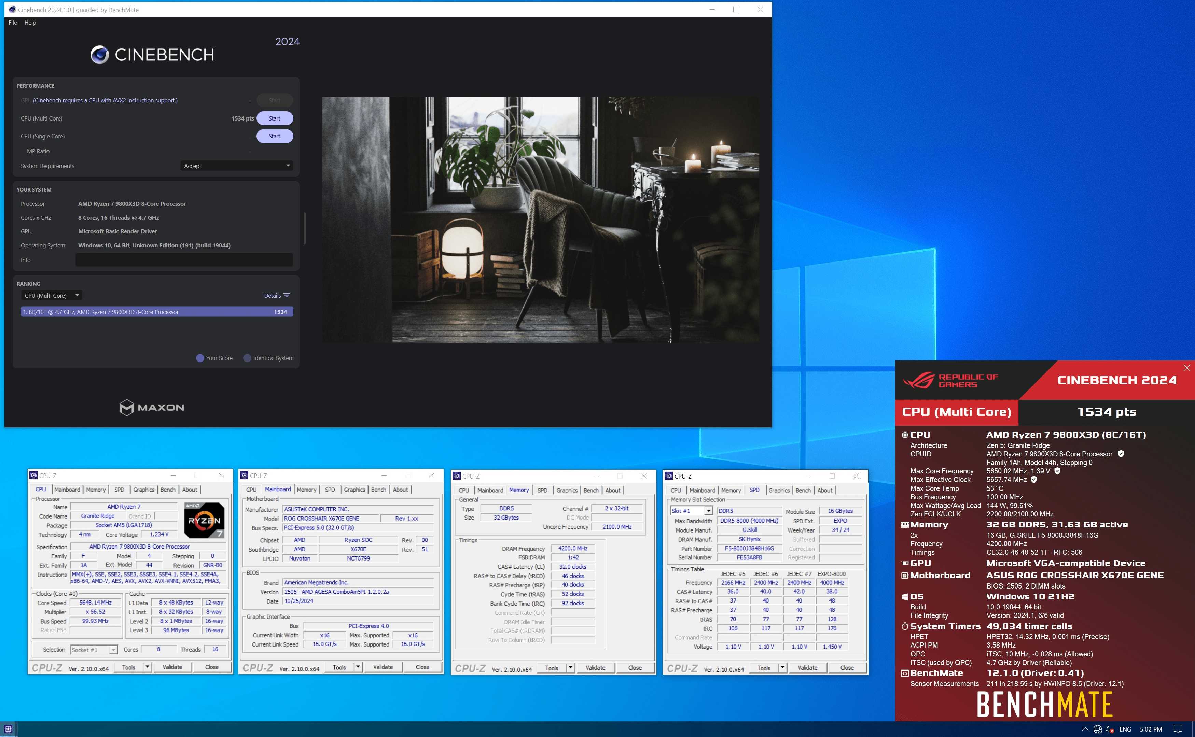
Task: Click the Ryzen 7 logo in CPU-Z
Action: click(x=204, y=520)
